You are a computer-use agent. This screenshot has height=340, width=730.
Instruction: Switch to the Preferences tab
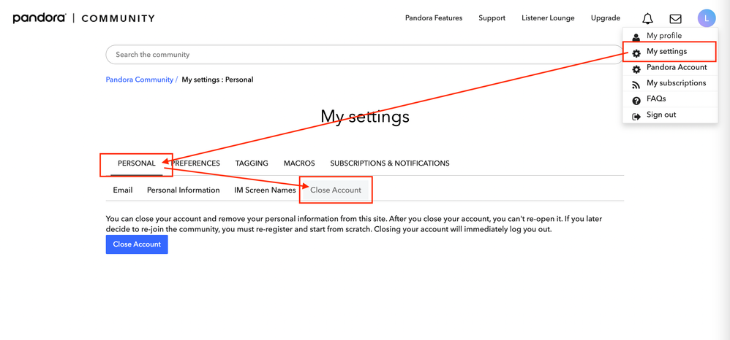(x=197, y=163)
